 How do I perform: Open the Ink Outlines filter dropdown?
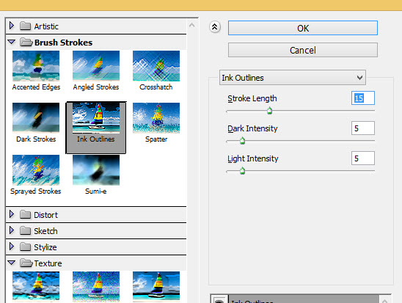[292, 78]
